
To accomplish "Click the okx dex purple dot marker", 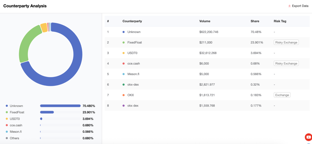I will pos(124,106).
